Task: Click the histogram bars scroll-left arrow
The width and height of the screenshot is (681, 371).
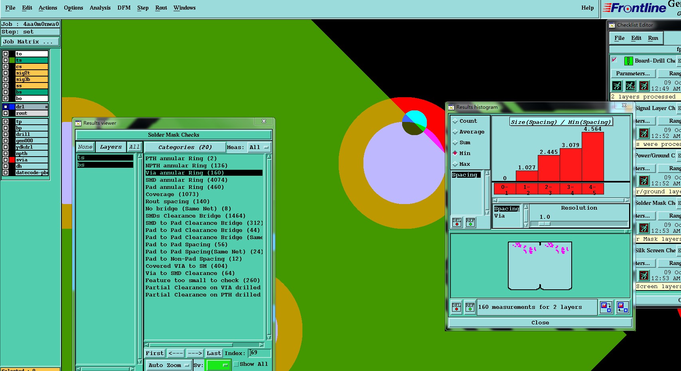Action: point(495,200)
